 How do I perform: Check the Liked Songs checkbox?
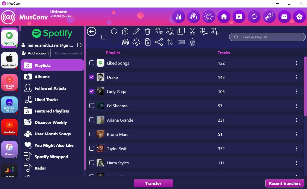click(92, 63)
